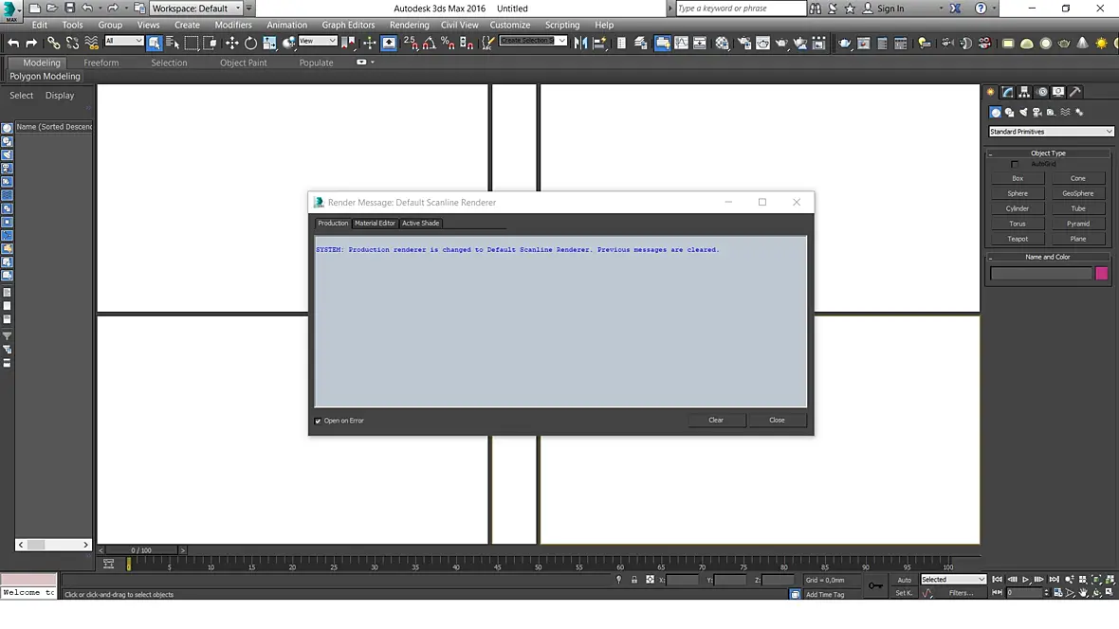Open the Graph Editors menu
Image resolution: width=1119 pixels, height=629 pixels.
[348, 25]
